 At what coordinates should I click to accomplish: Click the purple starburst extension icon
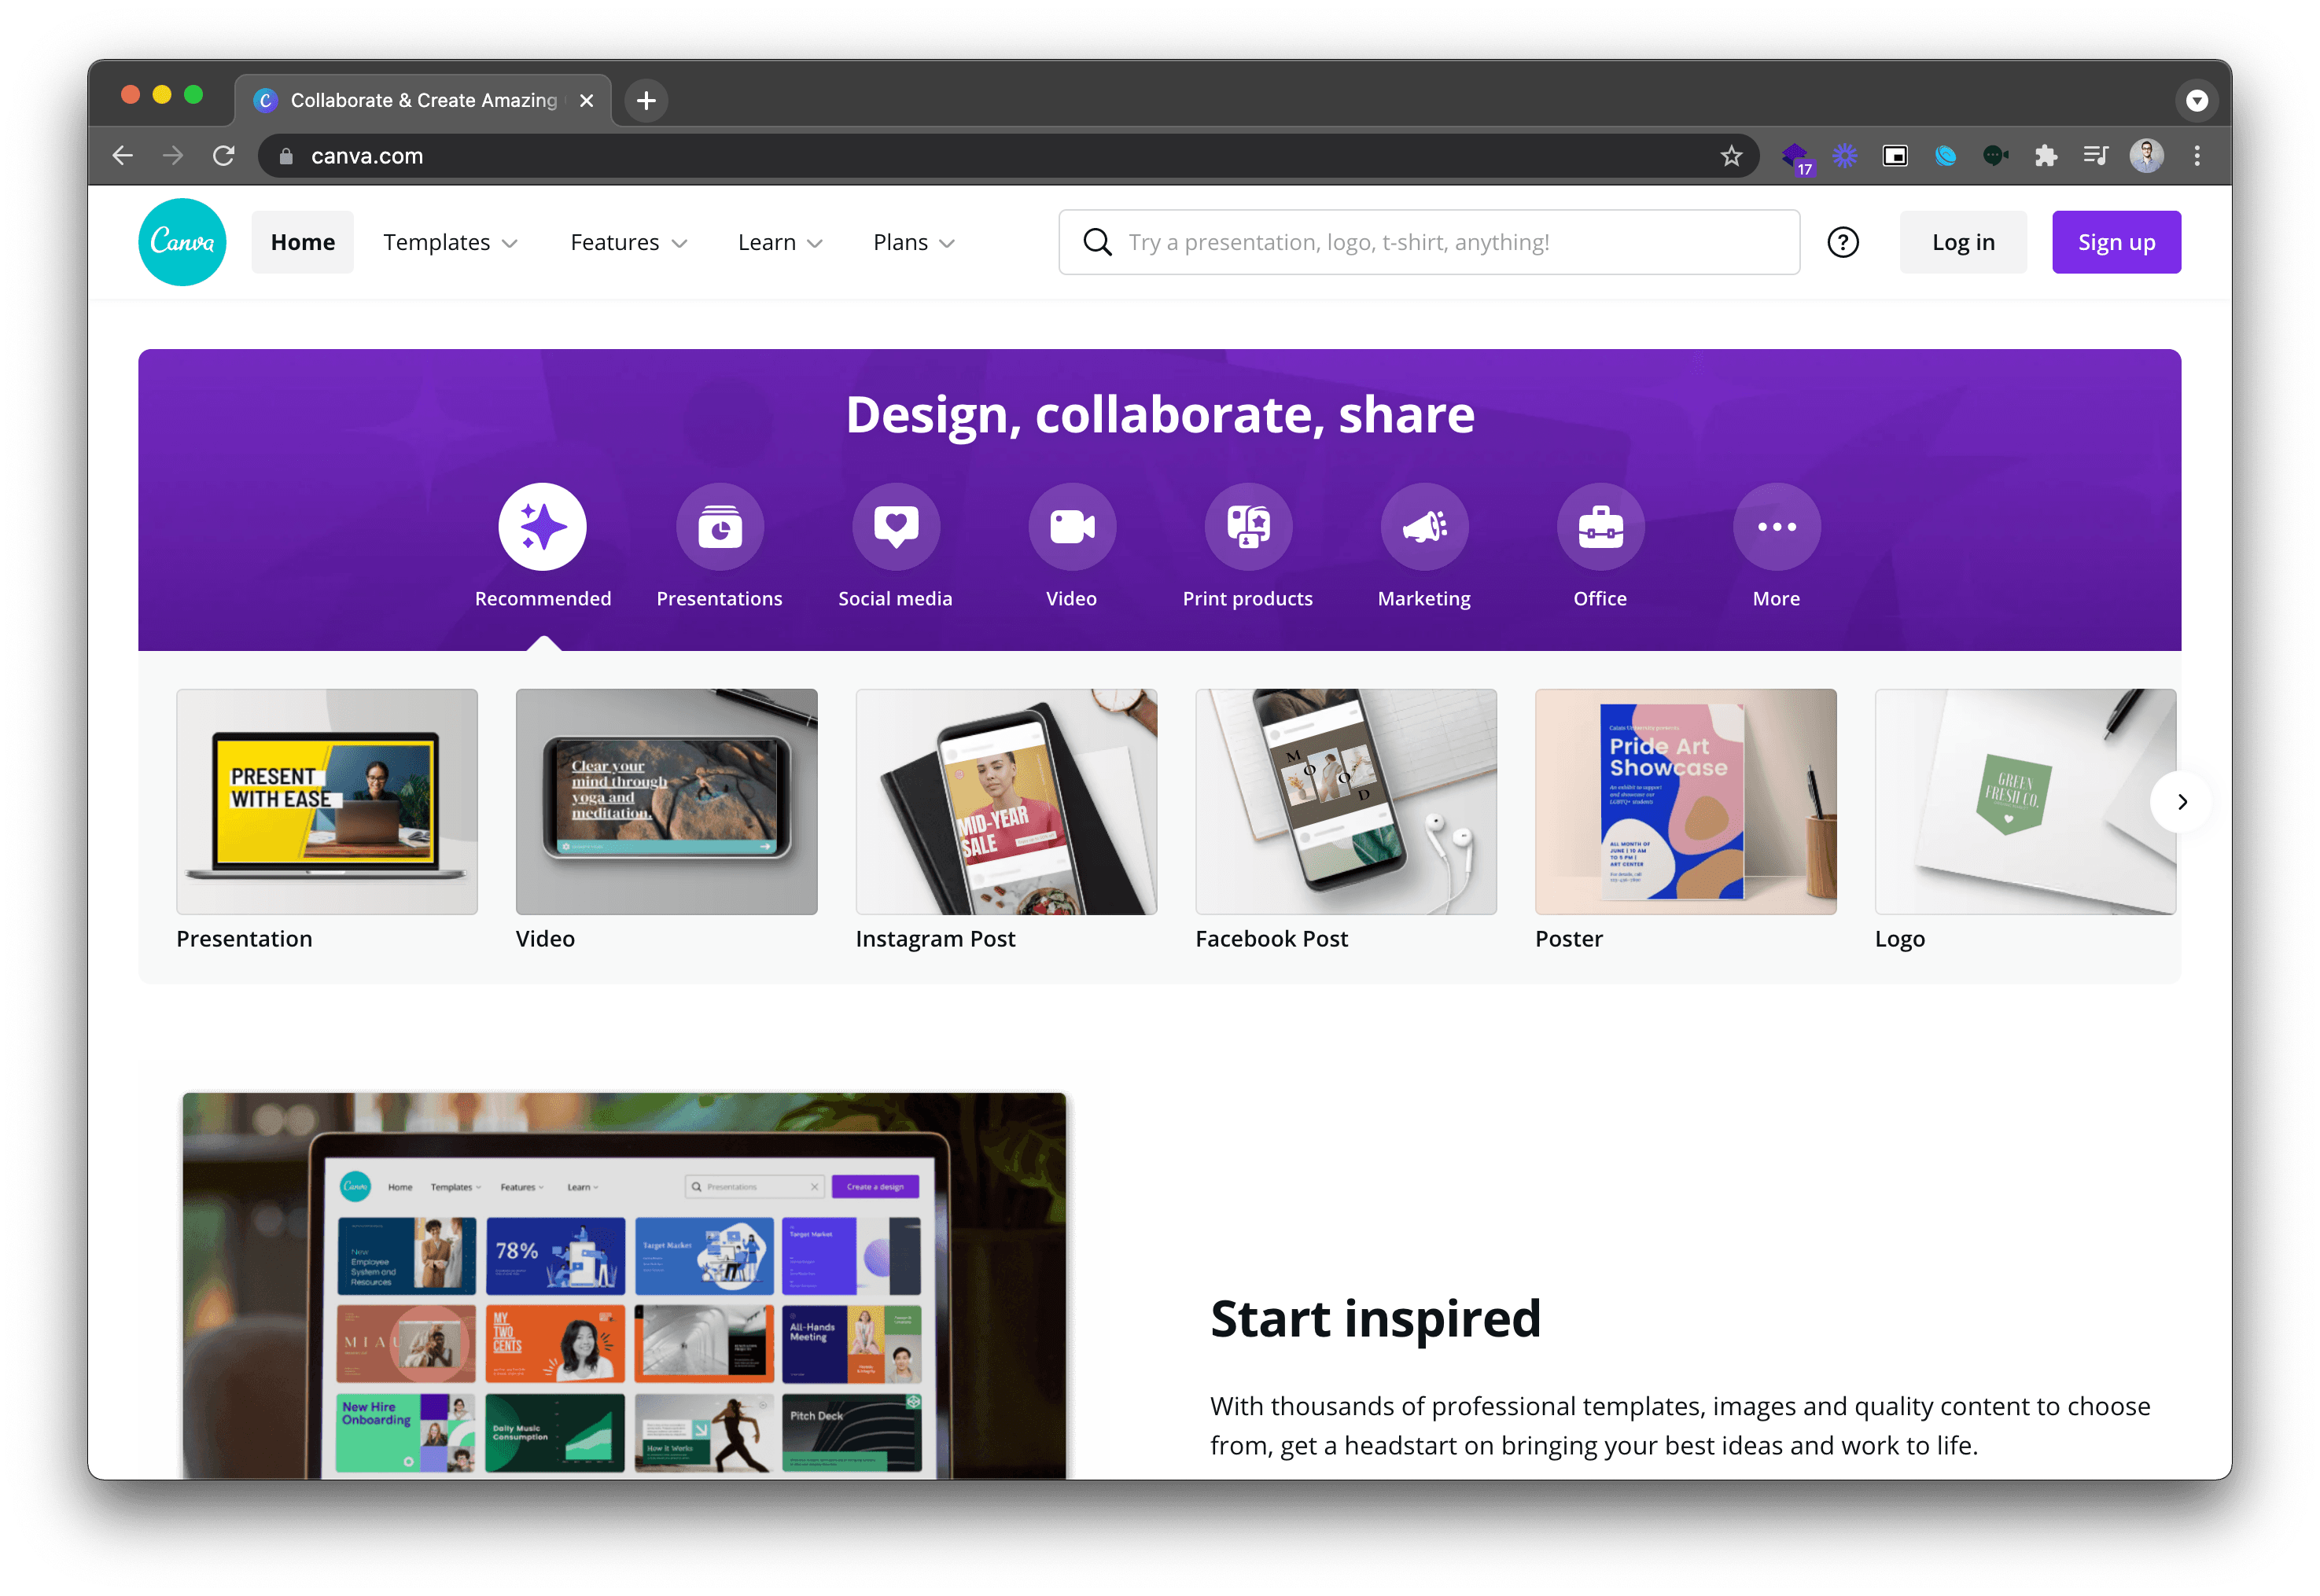1844,156
